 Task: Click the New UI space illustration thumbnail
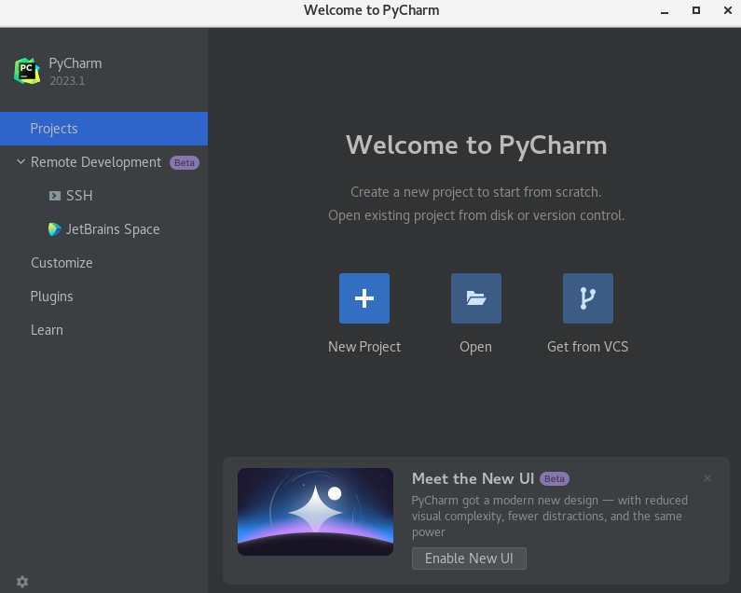316,512
